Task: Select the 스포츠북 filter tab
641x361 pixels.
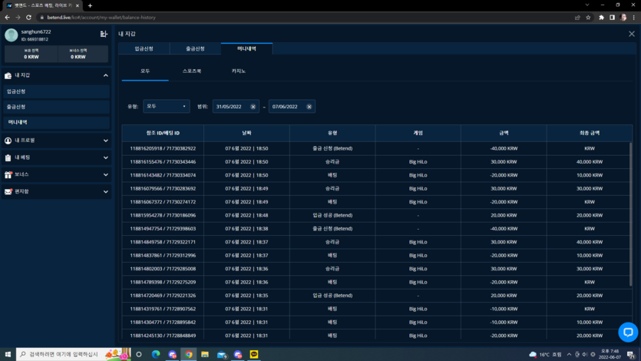Action: pyautogui.click(x=192, y=71)
